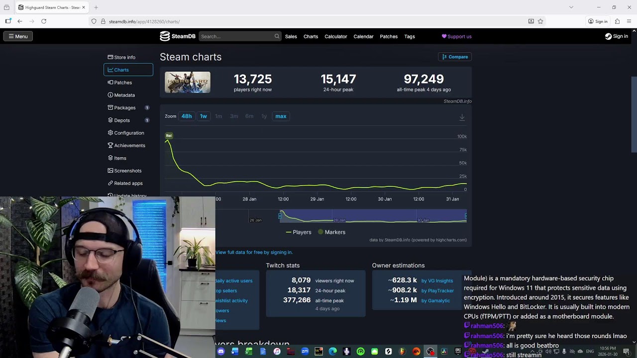
Task: Open the Items sidebar section
Action: tap(117, 158)
